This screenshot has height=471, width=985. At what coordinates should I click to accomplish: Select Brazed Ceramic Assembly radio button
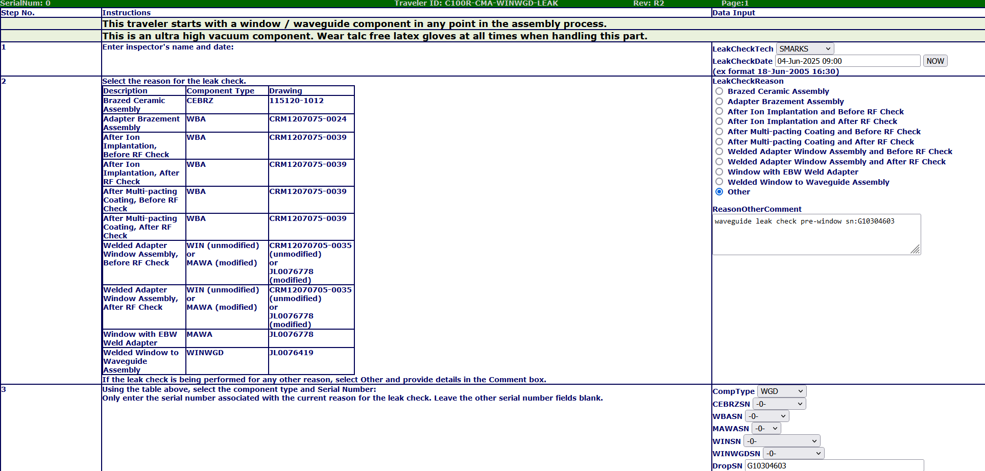(x=719, y=91)
